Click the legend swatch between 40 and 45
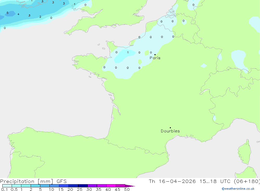 [111, 186]
